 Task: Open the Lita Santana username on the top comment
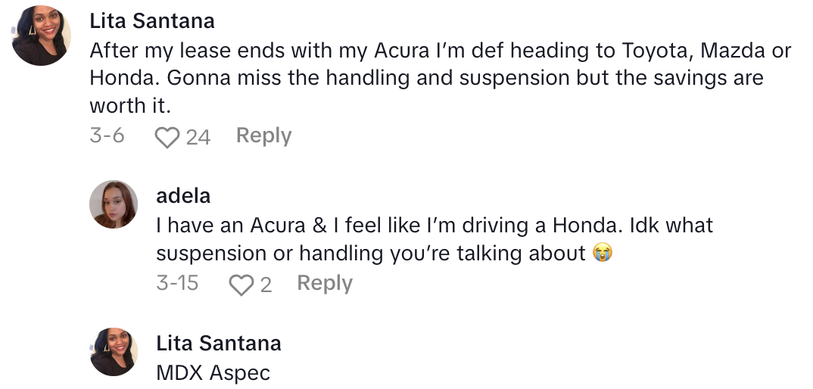point(152,20)
